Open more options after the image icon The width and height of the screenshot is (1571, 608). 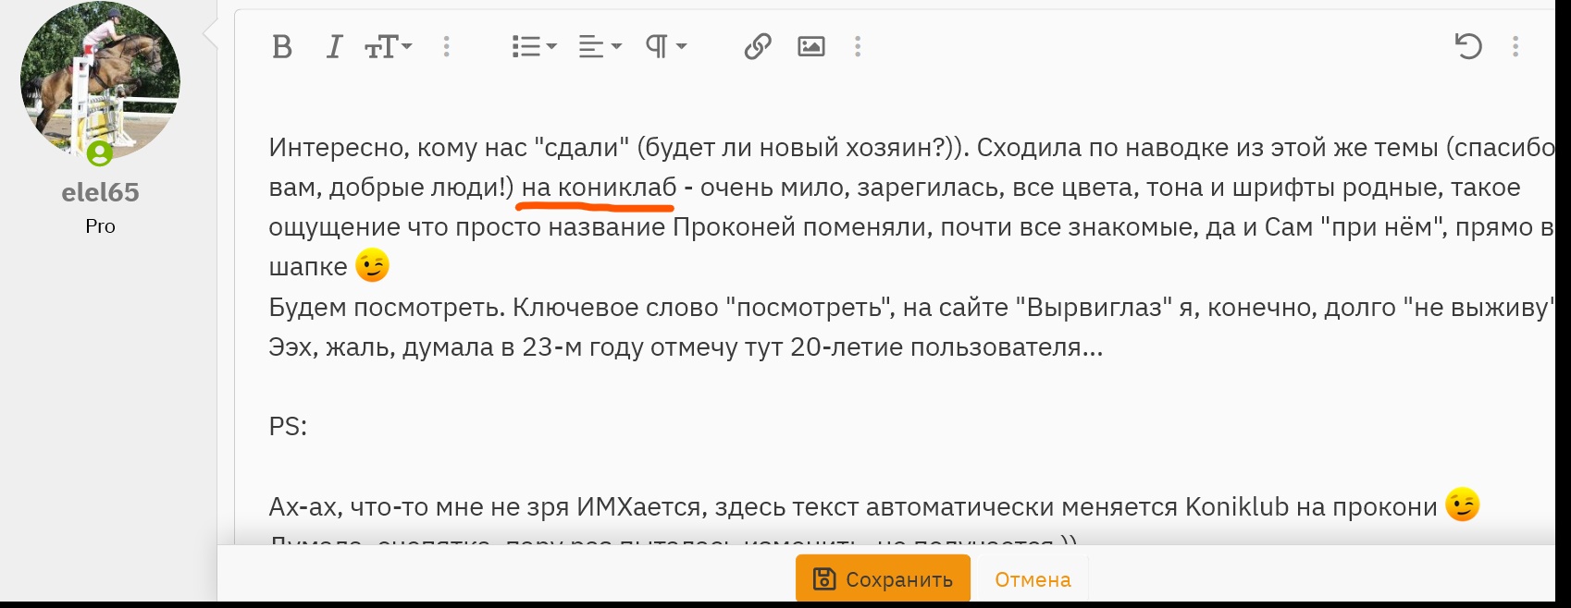pos(858,46)
